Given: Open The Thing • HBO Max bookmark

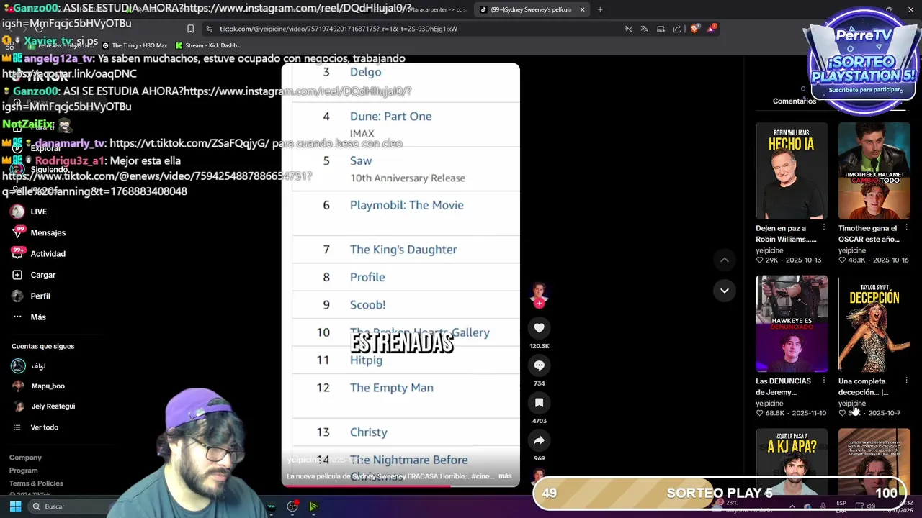Looking at the screenshot, I should (x=135, y=45).
